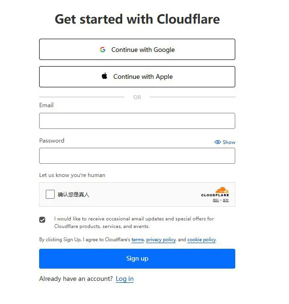Open the captcha widget's 隐私 link

(x=216, y=200)
